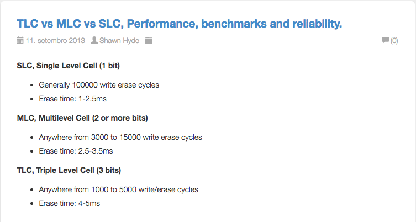Click the comments speech bubble icon
Image resolution: width=416 pixels, height=222 pixels.
[385, 40]
